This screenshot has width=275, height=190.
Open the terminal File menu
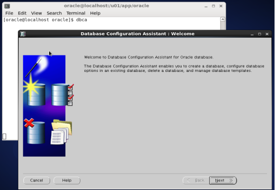point(9,13)
